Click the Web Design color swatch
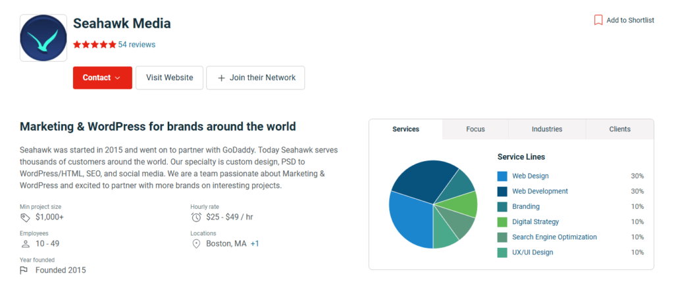The height and width of the screenshot is (299, 674). 502,176
